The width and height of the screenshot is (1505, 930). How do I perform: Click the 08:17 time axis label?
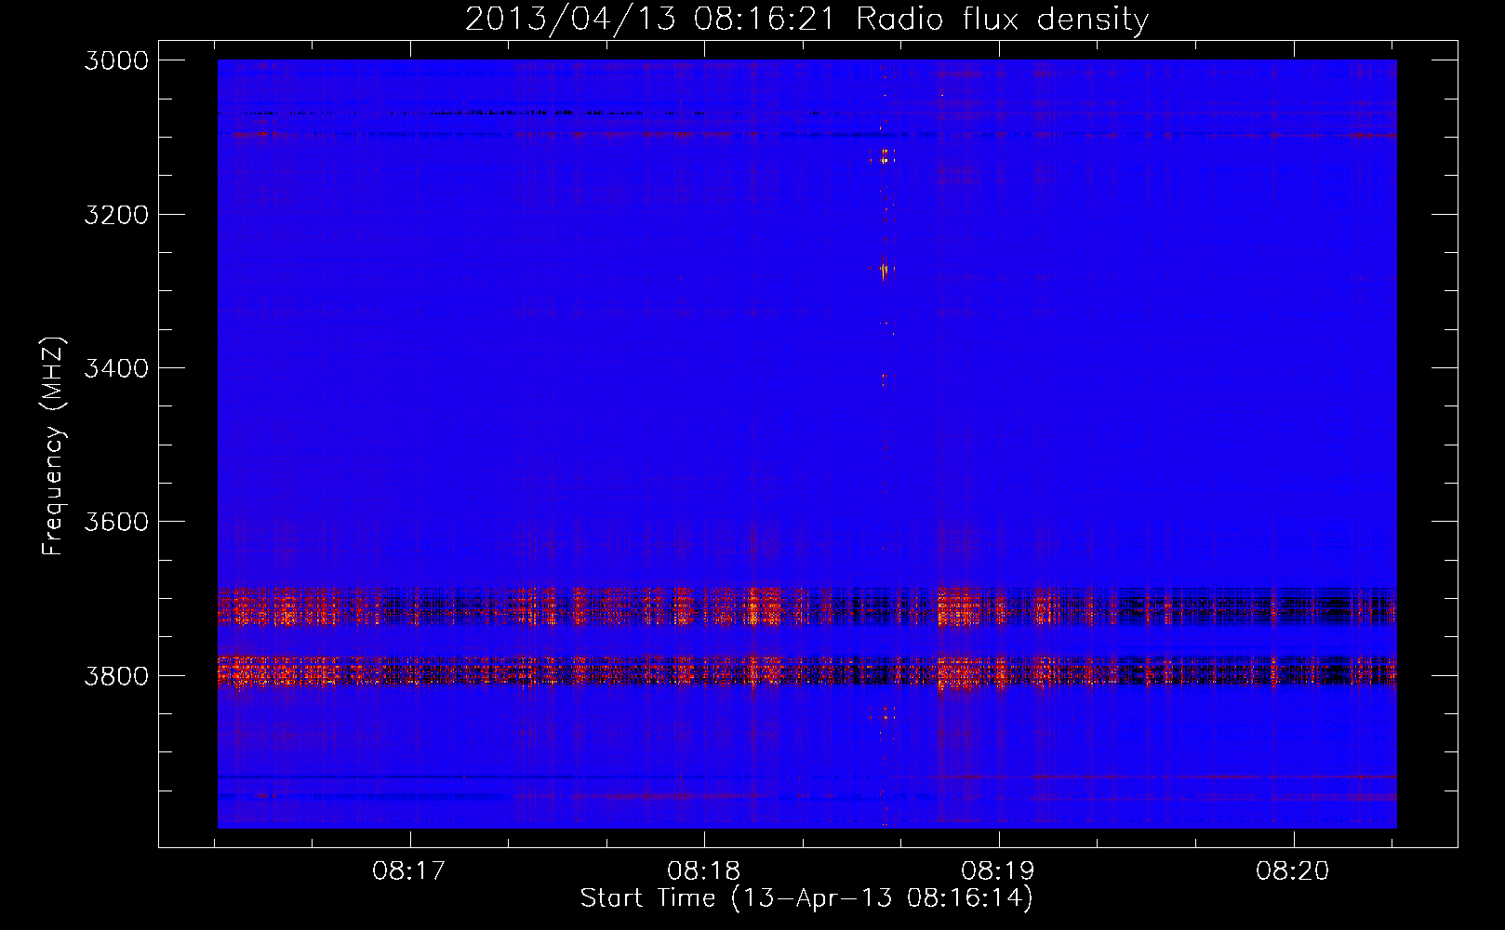409,871
